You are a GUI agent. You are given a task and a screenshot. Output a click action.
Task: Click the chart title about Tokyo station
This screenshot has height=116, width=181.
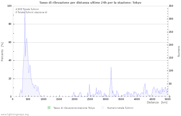(90, 3)
